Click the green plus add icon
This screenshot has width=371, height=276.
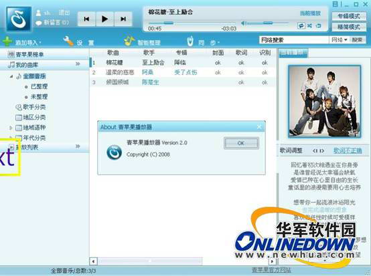point(7,41)
